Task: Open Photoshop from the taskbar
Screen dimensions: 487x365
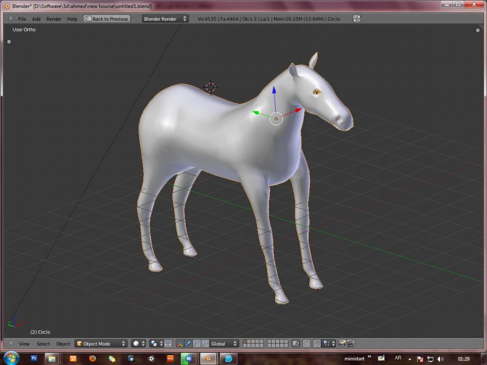Action: point(34,358)
